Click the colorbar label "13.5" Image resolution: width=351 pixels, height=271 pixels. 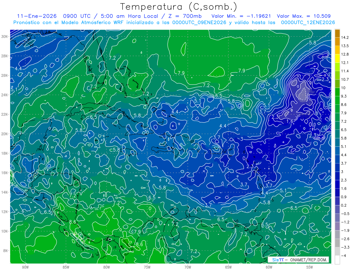point(345,46)
